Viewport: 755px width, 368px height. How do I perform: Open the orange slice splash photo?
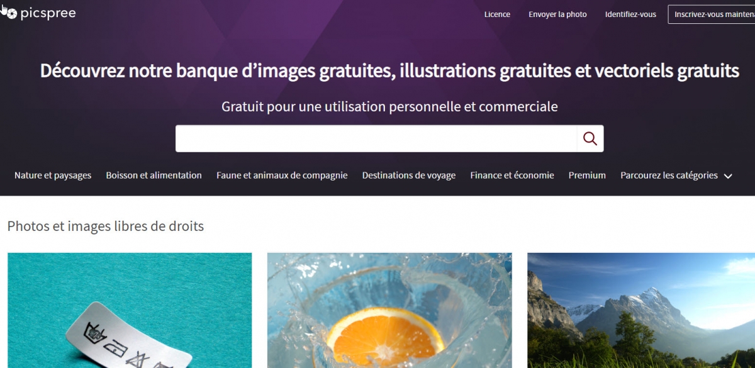pyautogui.click(x=389, y=310)
